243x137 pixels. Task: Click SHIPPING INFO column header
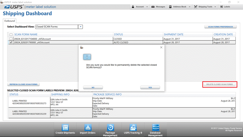[x=60, y=94]
